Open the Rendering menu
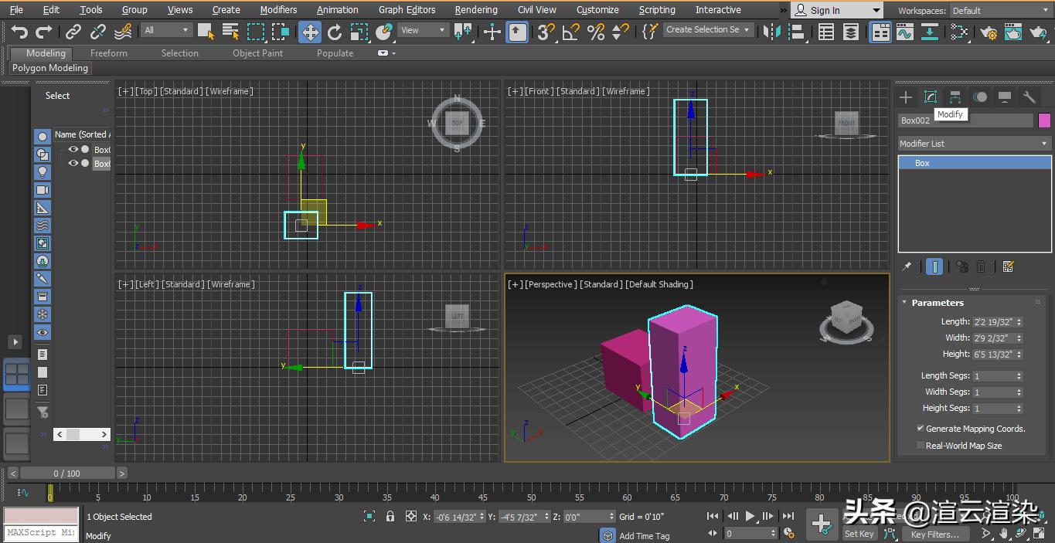1055x543 pixels. point(476,10)
